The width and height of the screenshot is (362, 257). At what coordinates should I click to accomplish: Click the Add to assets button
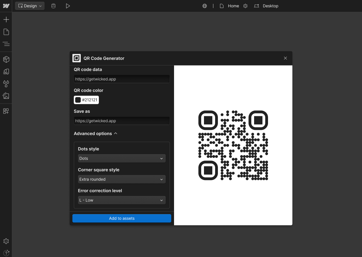122,218
